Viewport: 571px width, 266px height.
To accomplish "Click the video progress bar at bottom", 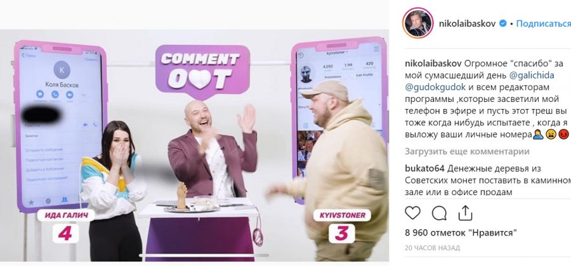I will point(204,255).
